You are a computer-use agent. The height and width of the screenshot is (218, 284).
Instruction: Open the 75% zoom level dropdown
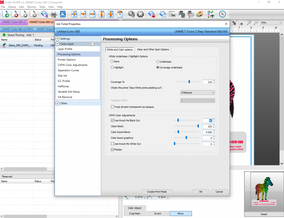[271, 23]
